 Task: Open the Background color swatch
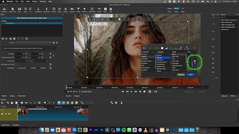(16, 64)
